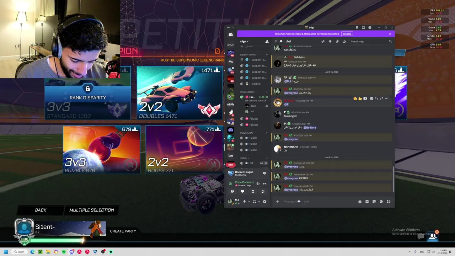Screen dimensions: 455x256
Task: Toggle microphone mute in Discord user panel
Action: click(x=244, y=202)
